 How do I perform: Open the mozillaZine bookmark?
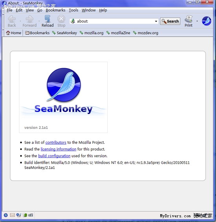118,33
